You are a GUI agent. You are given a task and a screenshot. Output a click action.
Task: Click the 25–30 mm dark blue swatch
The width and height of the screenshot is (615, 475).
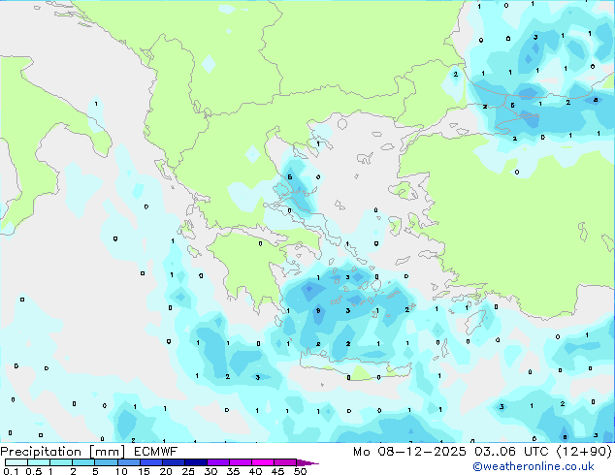click(x=196, y=462)
